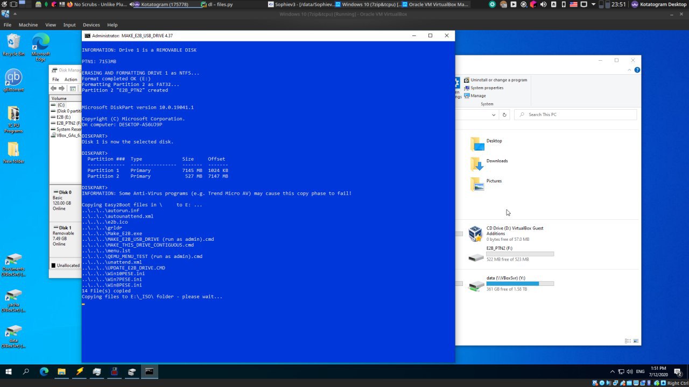
Task: Open Microsoft Edge from taskbar
Action: tap(44, 371)
